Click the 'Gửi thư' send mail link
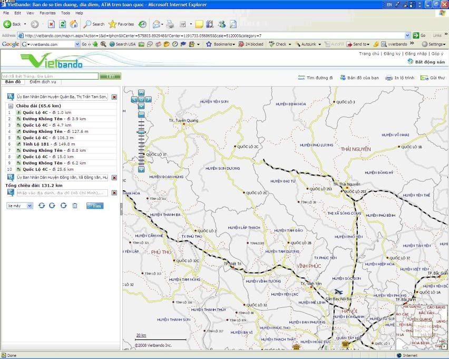449x359 pixels. coord(433,77)
